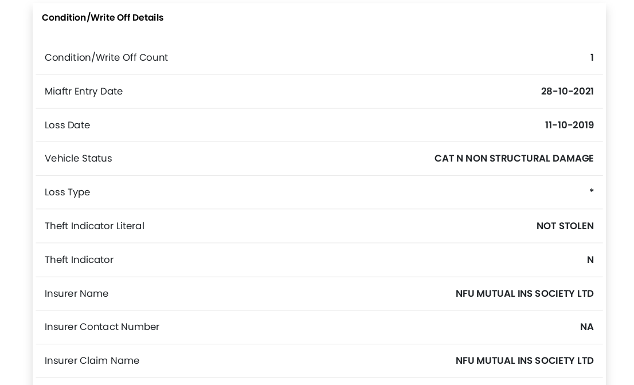Select the Miaftr Entry Date label

click(83, 91)
